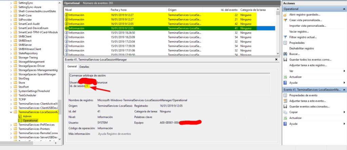Click the Admin log icon in the tree
Screen dimensions: 347x150
coord(20,116)
